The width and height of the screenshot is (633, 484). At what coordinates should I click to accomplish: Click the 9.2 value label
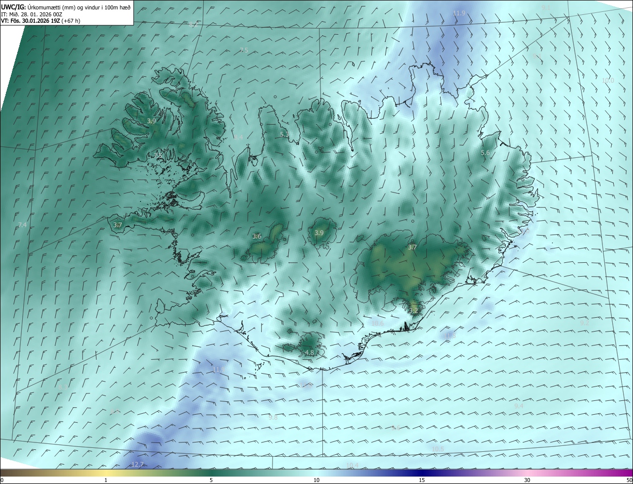(x=585, y=322)
